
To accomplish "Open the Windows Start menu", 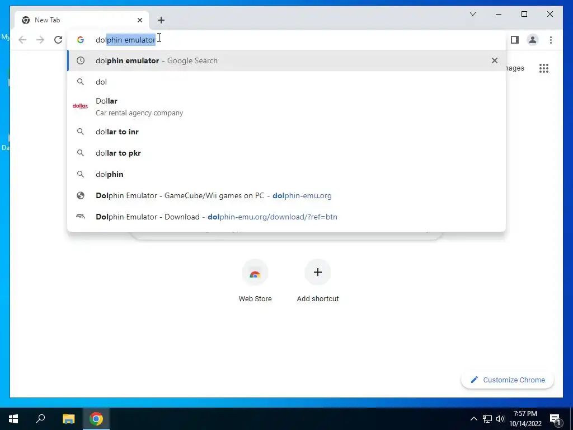I will (13, 419).
